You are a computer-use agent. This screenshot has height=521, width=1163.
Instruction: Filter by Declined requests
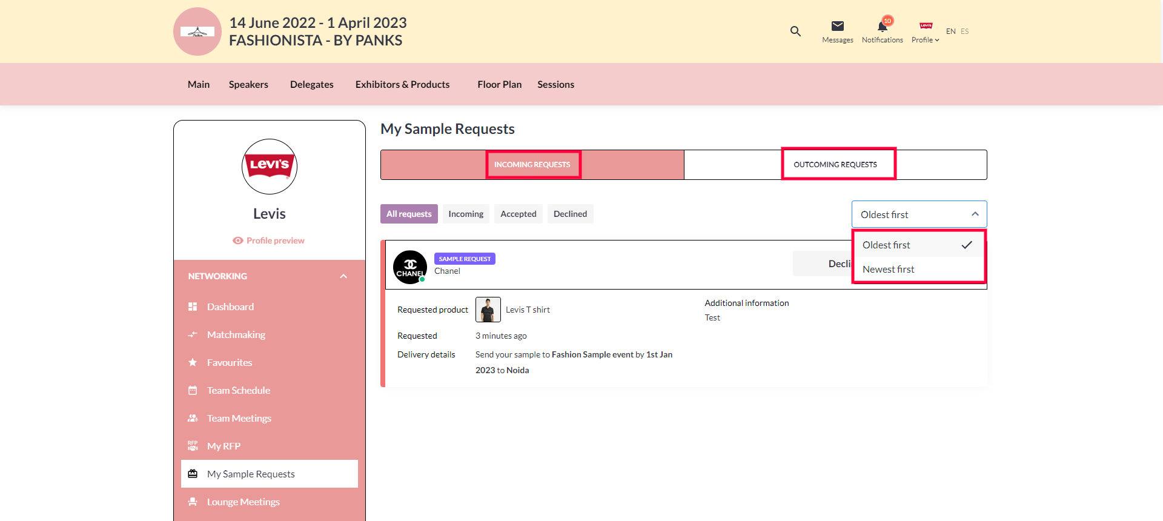pos(570,214)
